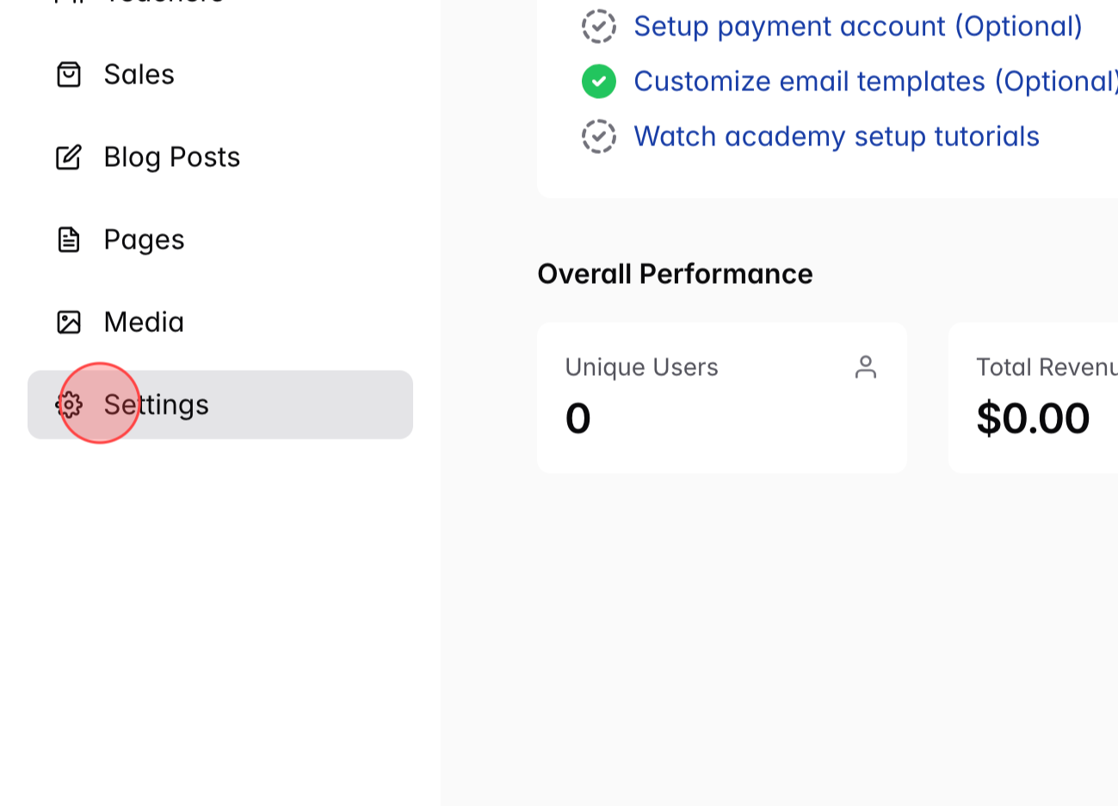
Task: Open the Sales section
Action: click(x=139, y=75)
